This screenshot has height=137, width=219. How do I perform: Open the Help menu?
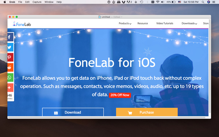coord(59,2)
